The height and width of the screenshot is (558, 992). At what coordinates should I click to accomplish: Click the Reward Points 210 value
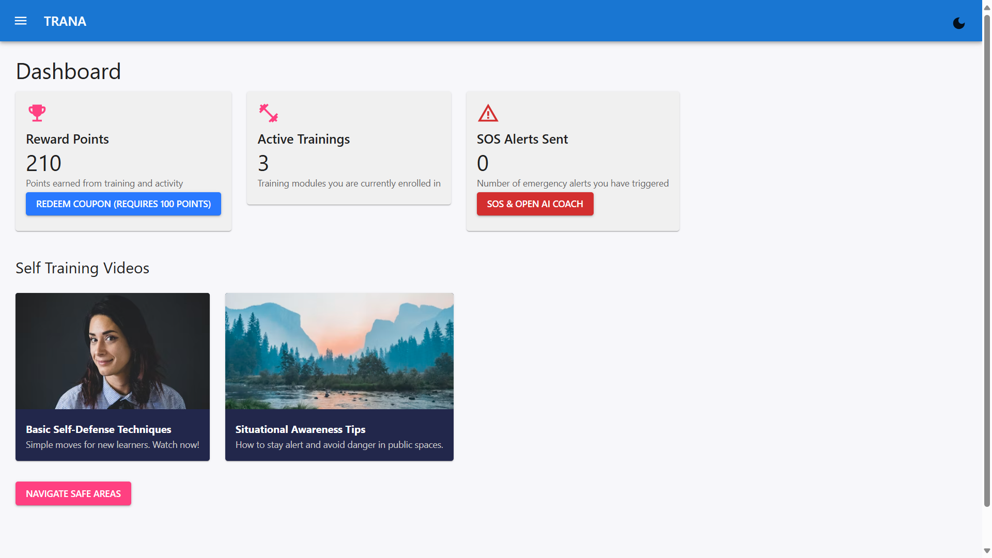coord(44,163)
